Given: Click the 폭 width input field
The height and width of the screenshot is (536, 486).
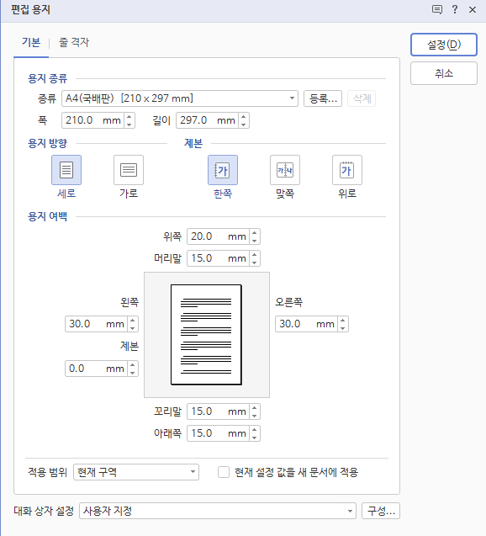Looking at the screenshot, I should click(x=94, y=120).
